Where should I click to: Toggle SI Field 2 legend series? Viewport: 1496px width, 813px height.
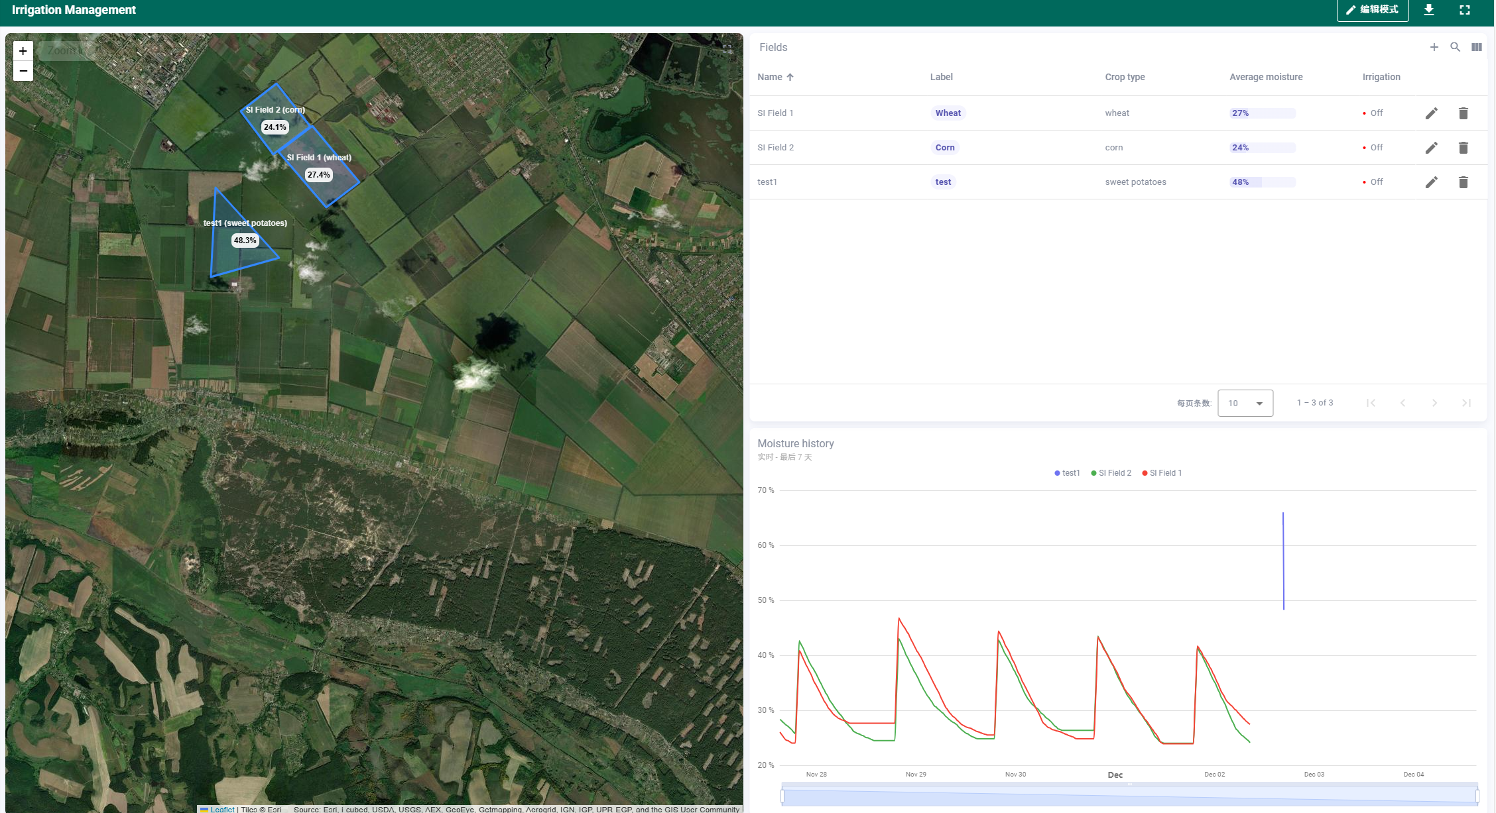click(x=1111, y=473)
